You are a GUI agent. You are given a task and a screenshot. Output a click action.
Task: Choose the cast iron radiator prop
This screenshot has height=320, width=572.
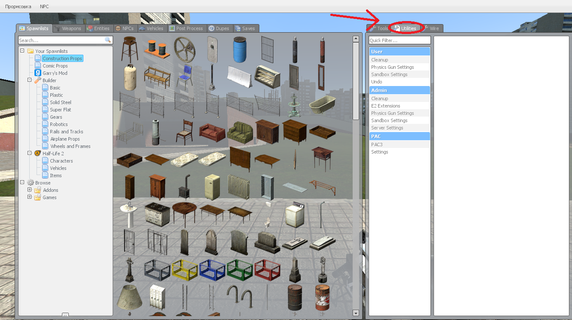[238, 187]
